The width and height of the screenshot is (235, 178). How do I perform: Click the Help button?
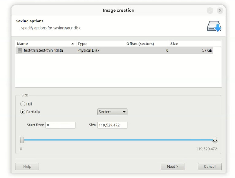[x=27, y=167]
